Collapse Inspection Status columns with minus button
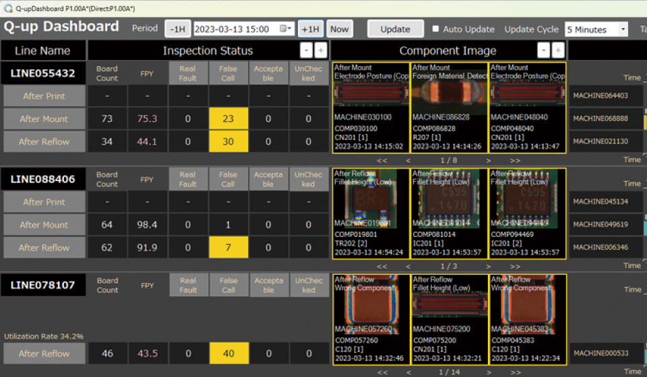 point(306,50)
